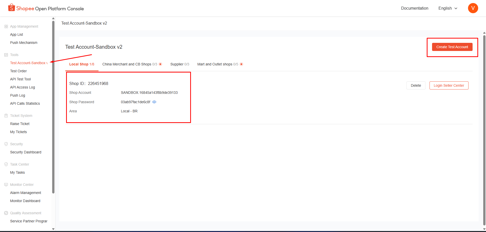Viewport: 486px width, 232px height.
Task: Click the Monitor Center icon
Action: [x=6, y=185]
